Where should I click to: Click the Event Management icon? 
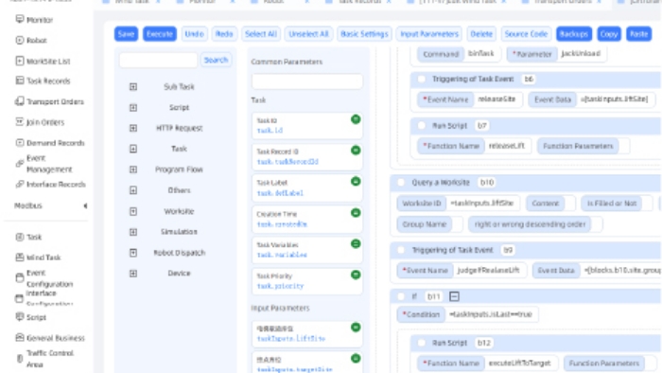(x=20, y=164)
